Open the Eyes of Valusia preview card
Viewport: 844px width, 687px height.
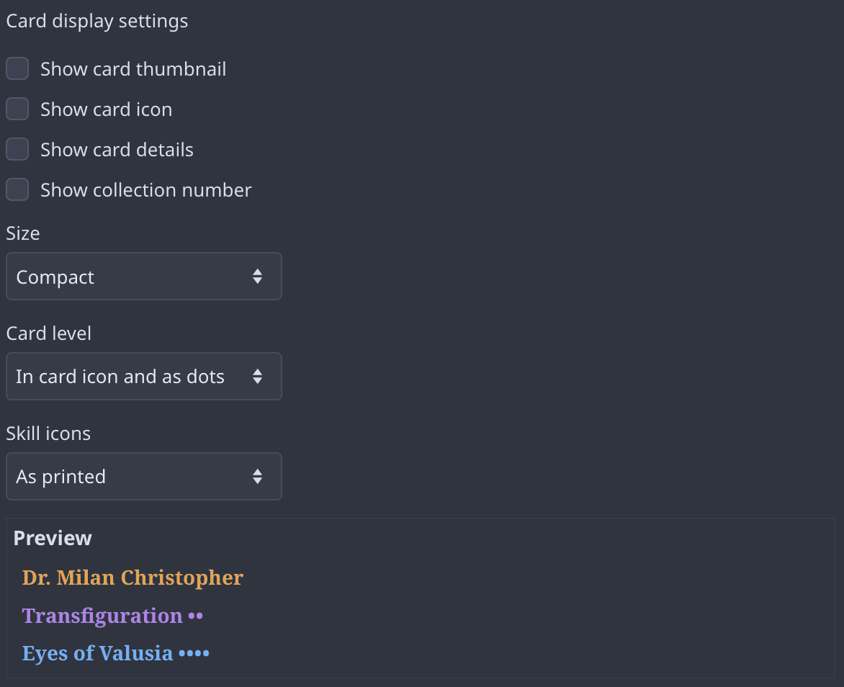click(97, 653)
